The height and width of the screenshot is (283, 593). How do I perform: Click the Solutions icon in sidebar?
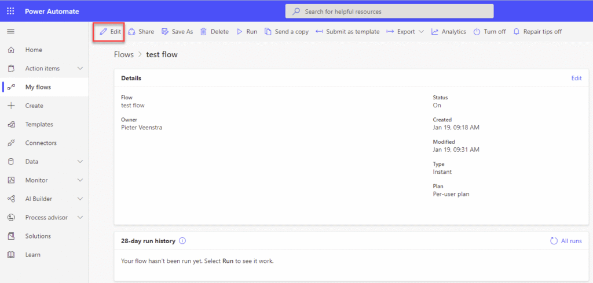pyautogui.click(x=11, y=236)
